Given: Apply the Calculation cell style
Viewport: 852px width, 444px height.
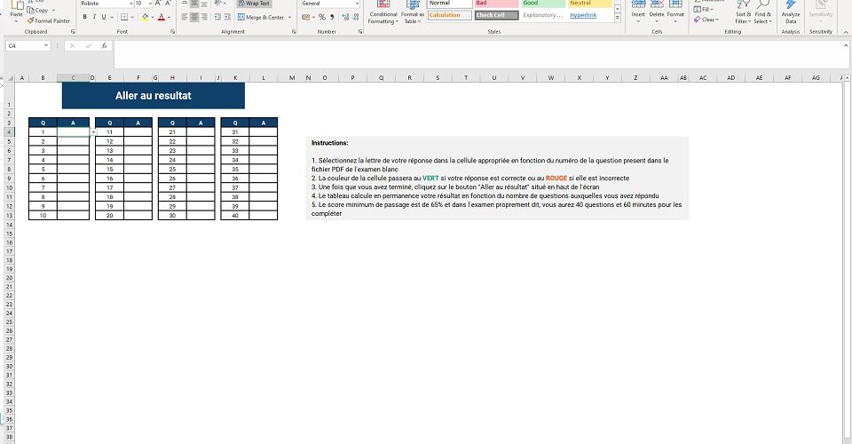Looking at the screenshot, I should [449, 15].
